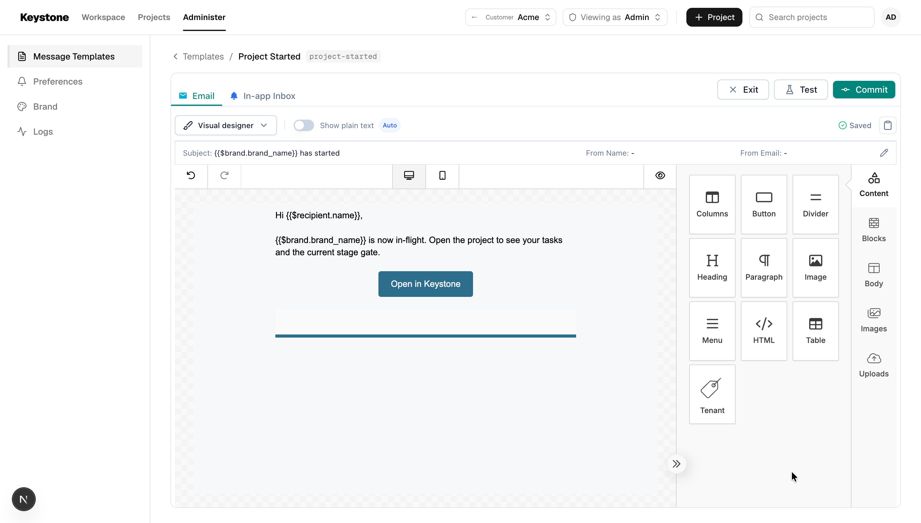Toggle Show plain text switch
921x523 pixels.
point(304,125)
